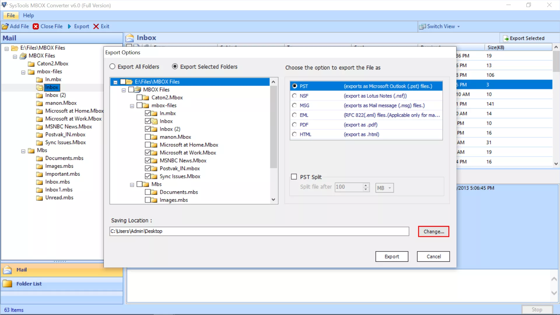Open the File menu
Screen dimensions: 560x315
(x=11, y=15)
